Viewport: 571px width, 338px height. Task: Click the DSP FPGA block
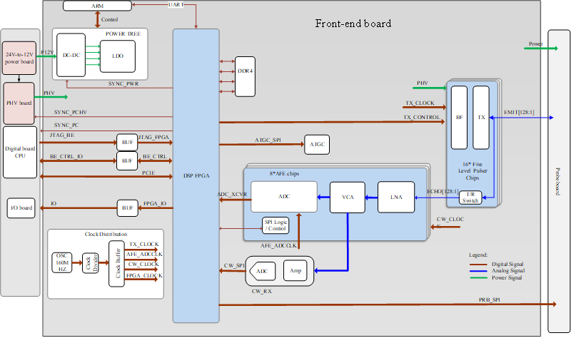tap(196, 175)
